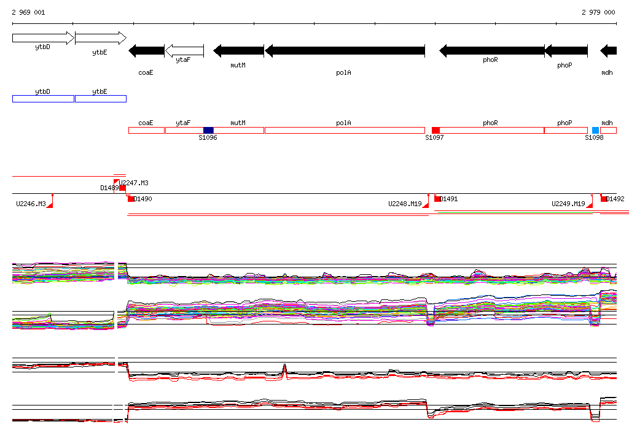Click the blue-outlined ytbD box
629x438 pixels.
(x=44, y=99)
